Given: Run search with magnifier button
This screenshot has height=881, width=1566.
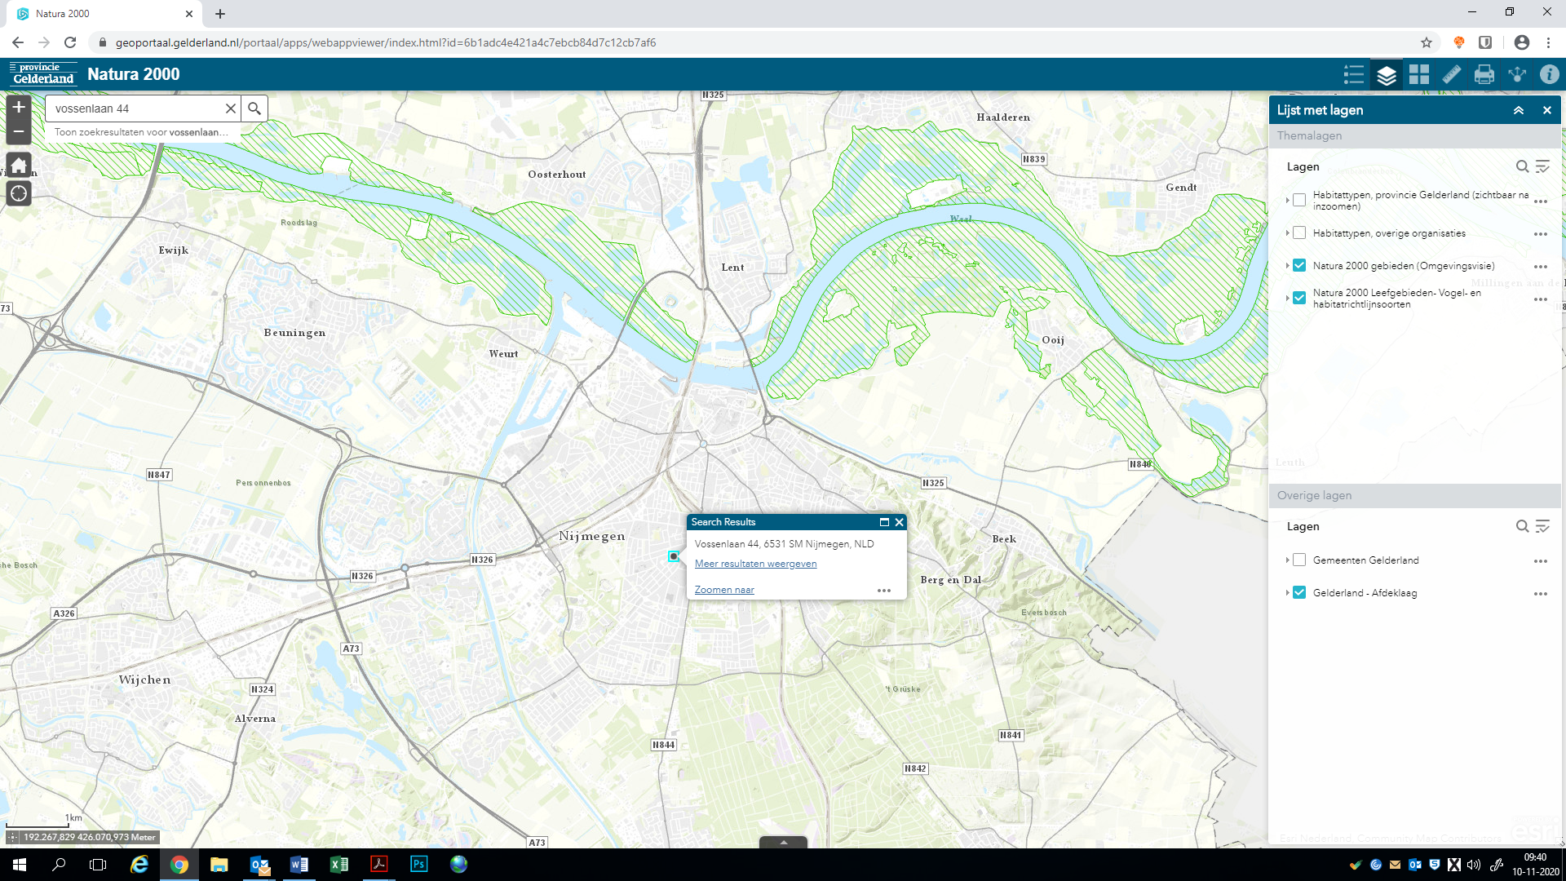Looking at the screenshot, I should pos(254,108).
